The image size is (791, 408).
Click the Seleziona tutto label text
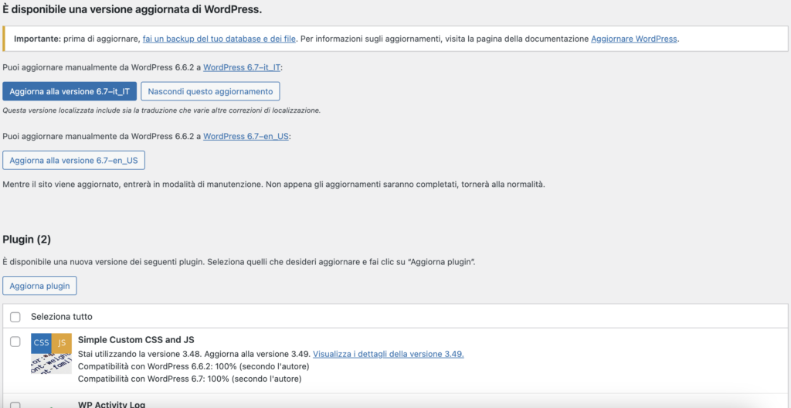(x=62, y=317)
